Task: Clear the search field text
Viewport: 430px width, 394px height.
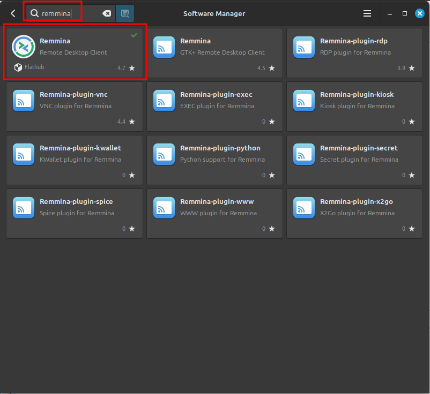Action: tap(107, 13)
